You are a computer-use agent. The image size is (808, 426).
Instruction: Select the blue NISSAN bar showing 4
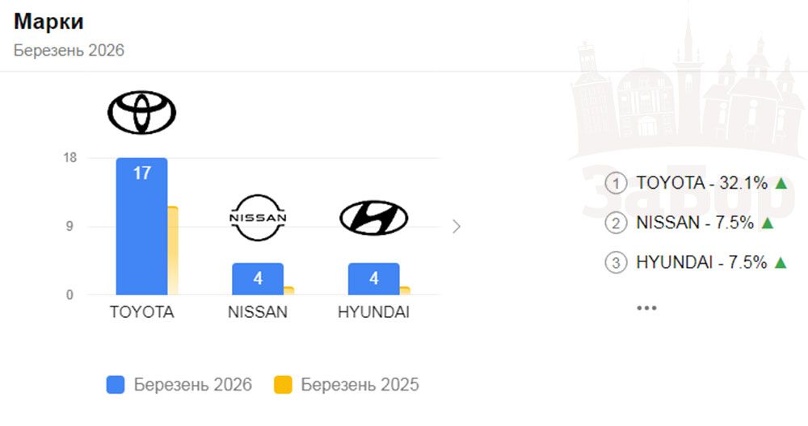(258, 279)
